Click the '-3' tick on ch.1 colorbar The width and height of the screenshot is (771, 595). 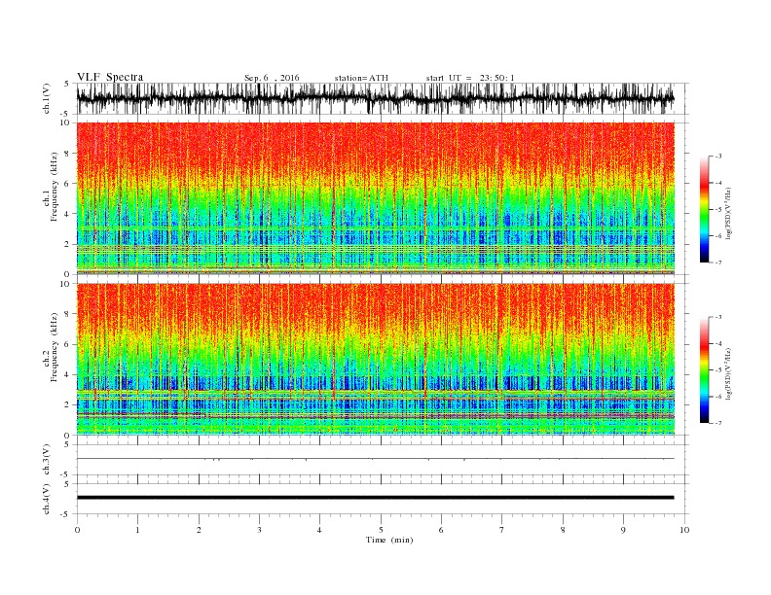[718, 157]
